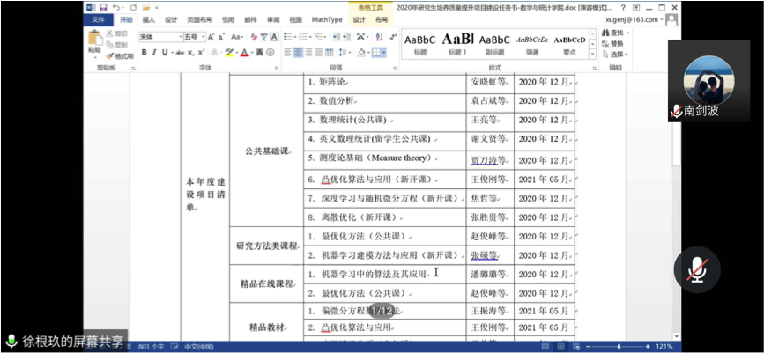This screenshot has width=764, height=353.
Task: Switch to the MathType tab
Action: point(327,19)
